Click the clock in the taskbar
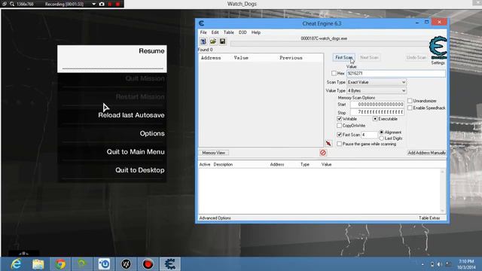The height and width of the screenshot is (271, 482). [466, 264]
